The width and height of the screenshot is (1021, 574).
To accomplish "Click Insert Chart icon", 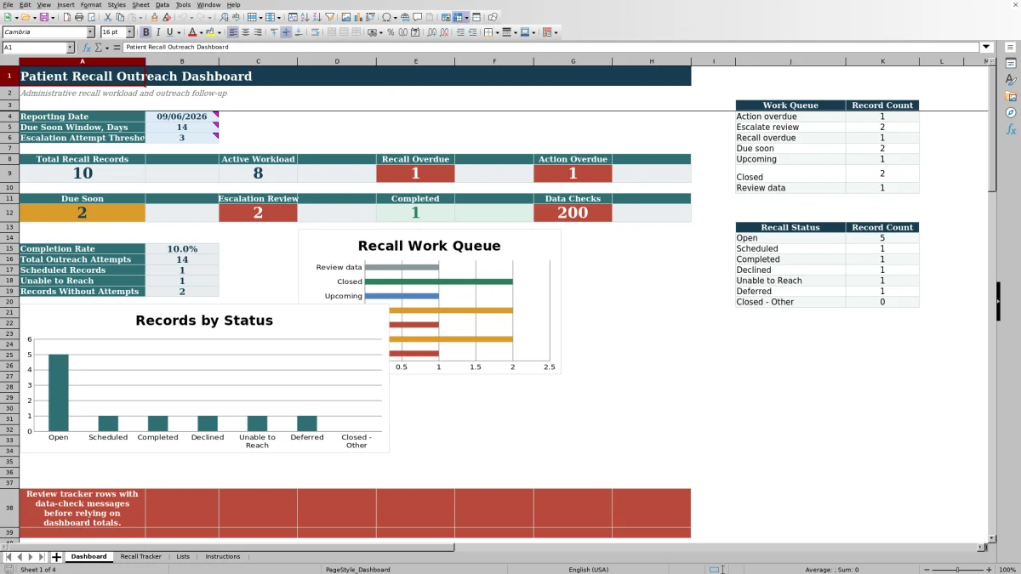I will tap(357, 17).
